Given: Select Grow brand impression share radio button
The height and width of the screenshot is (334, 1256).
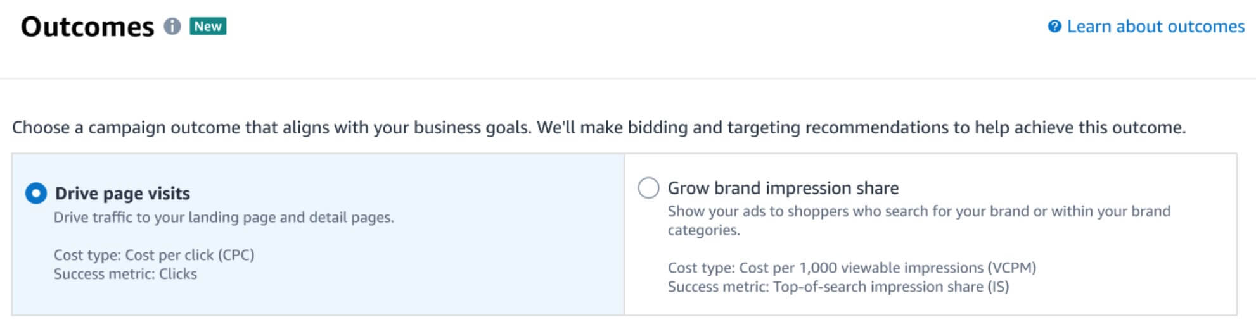Looking at the screenshot, I should click(648, 188).
